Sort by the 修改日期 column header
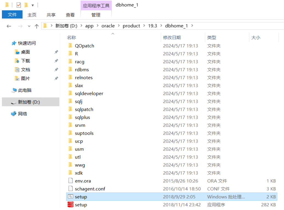 [172, 38]
